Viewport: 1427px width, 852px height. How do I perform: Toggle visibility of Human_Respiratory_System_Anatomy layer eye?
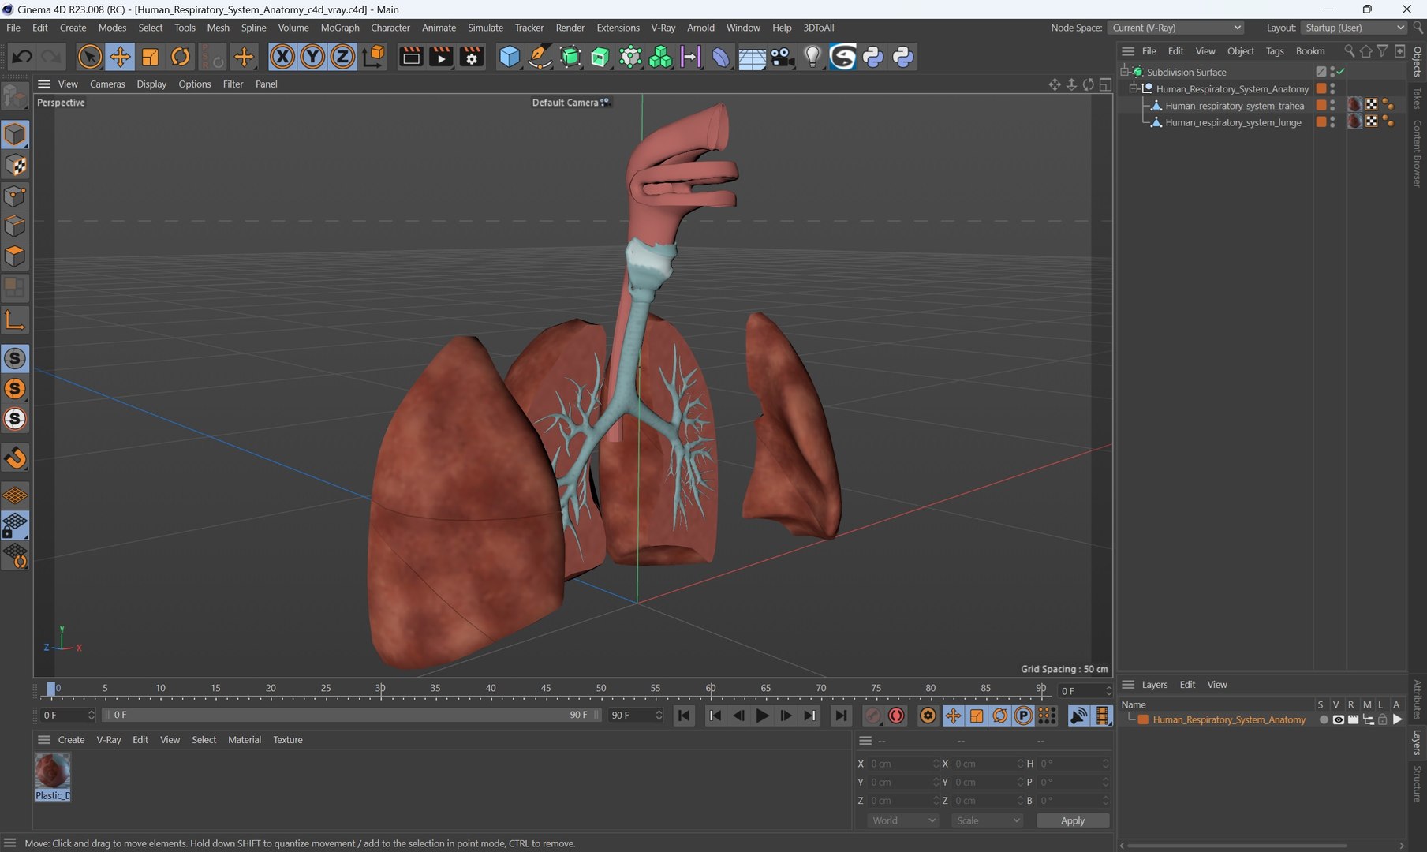point(1338,719)
